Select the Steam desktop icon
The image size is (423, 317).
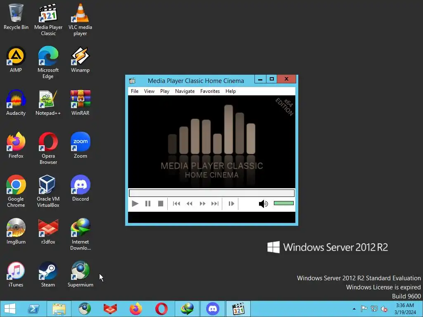click(x=48, y=274)
